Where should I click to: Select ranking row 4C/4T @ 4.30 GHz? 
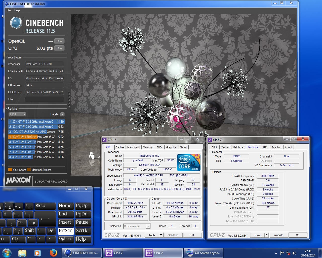36,137
